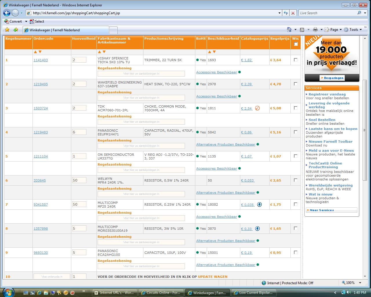Tick Wis checkbox for TDK choke row
371x297 pixels.
[x=296, y=108]
